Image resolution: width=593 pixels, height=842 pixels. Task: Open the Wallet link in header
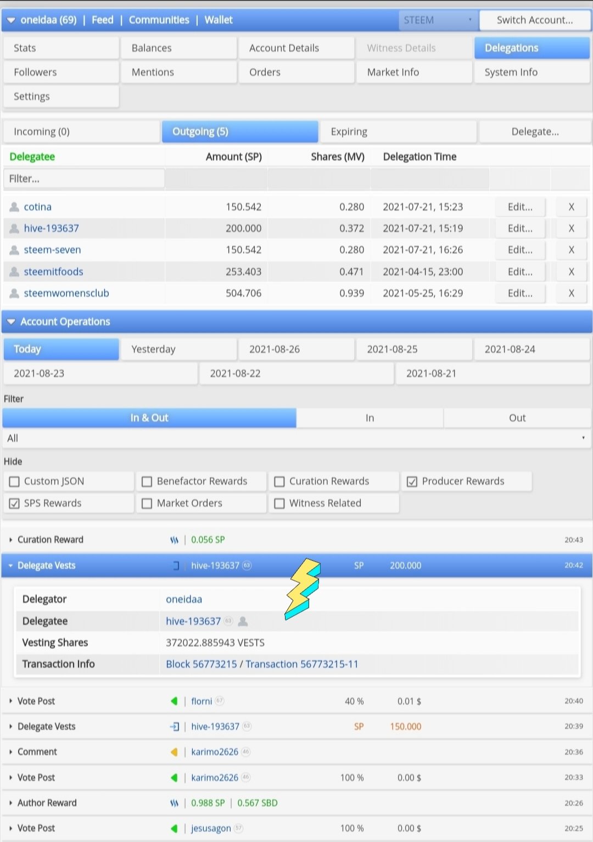coord(219,20)
